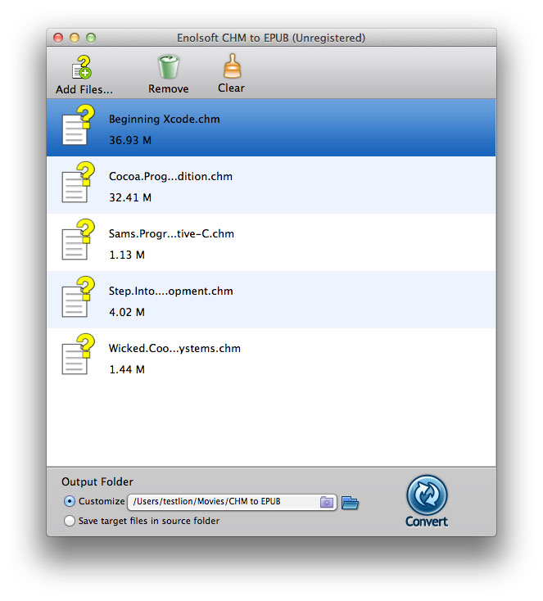Viewport: 543px width, 601px height.
Task: Click the output path input field
Action: tap(232, 502)
